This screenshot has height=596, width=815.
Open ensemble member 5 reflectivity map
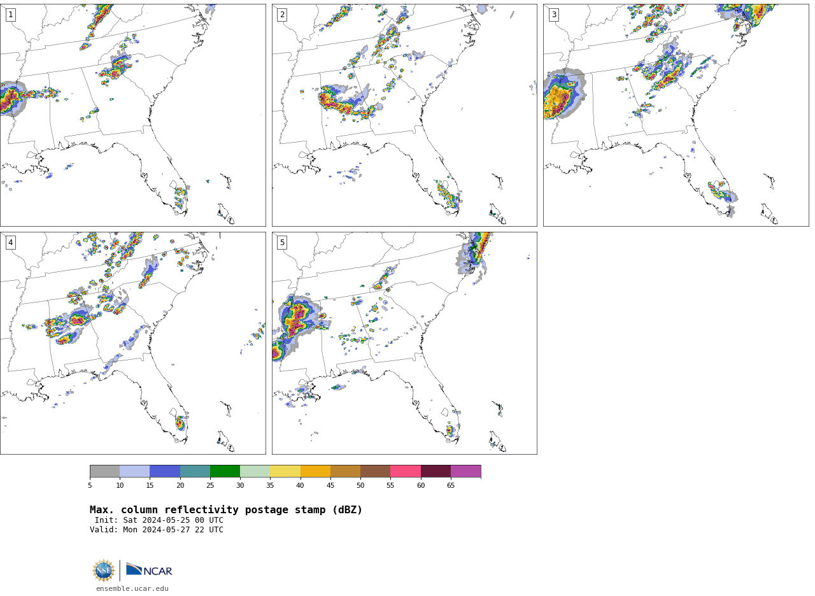click(404, 343)
